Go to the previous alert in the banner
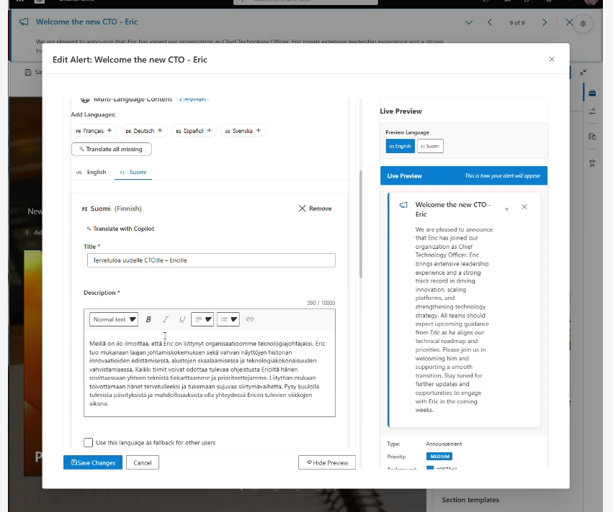 490,23
